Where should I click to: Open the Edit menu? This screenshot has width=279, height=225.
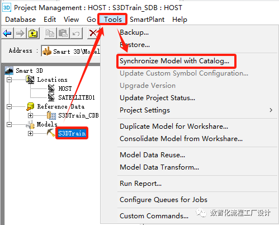point(50,20)
